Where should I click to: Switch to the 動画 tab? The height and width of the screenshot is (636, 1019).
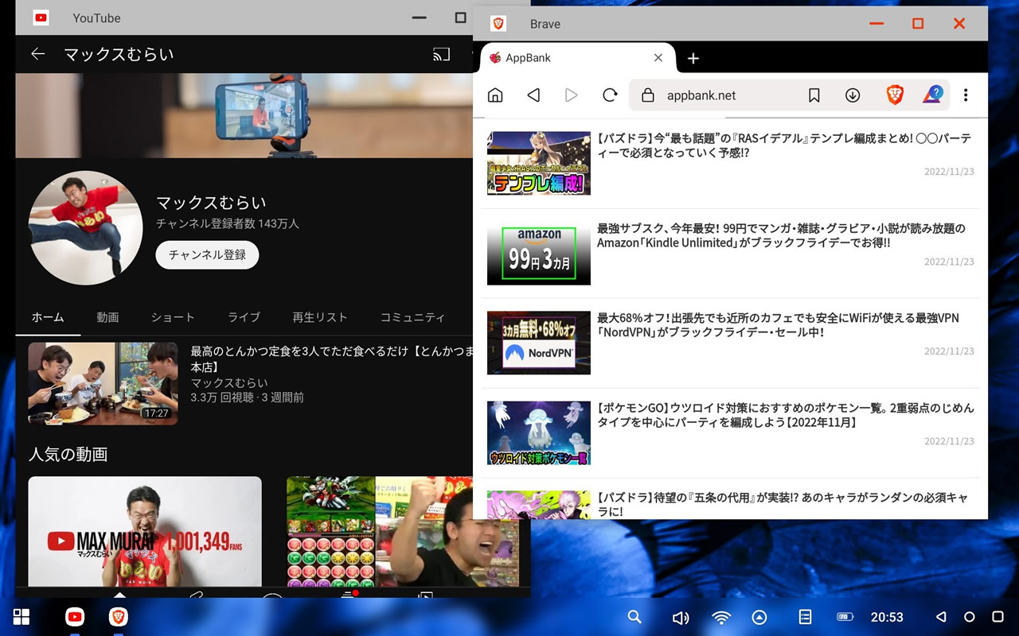click(107, 317)
